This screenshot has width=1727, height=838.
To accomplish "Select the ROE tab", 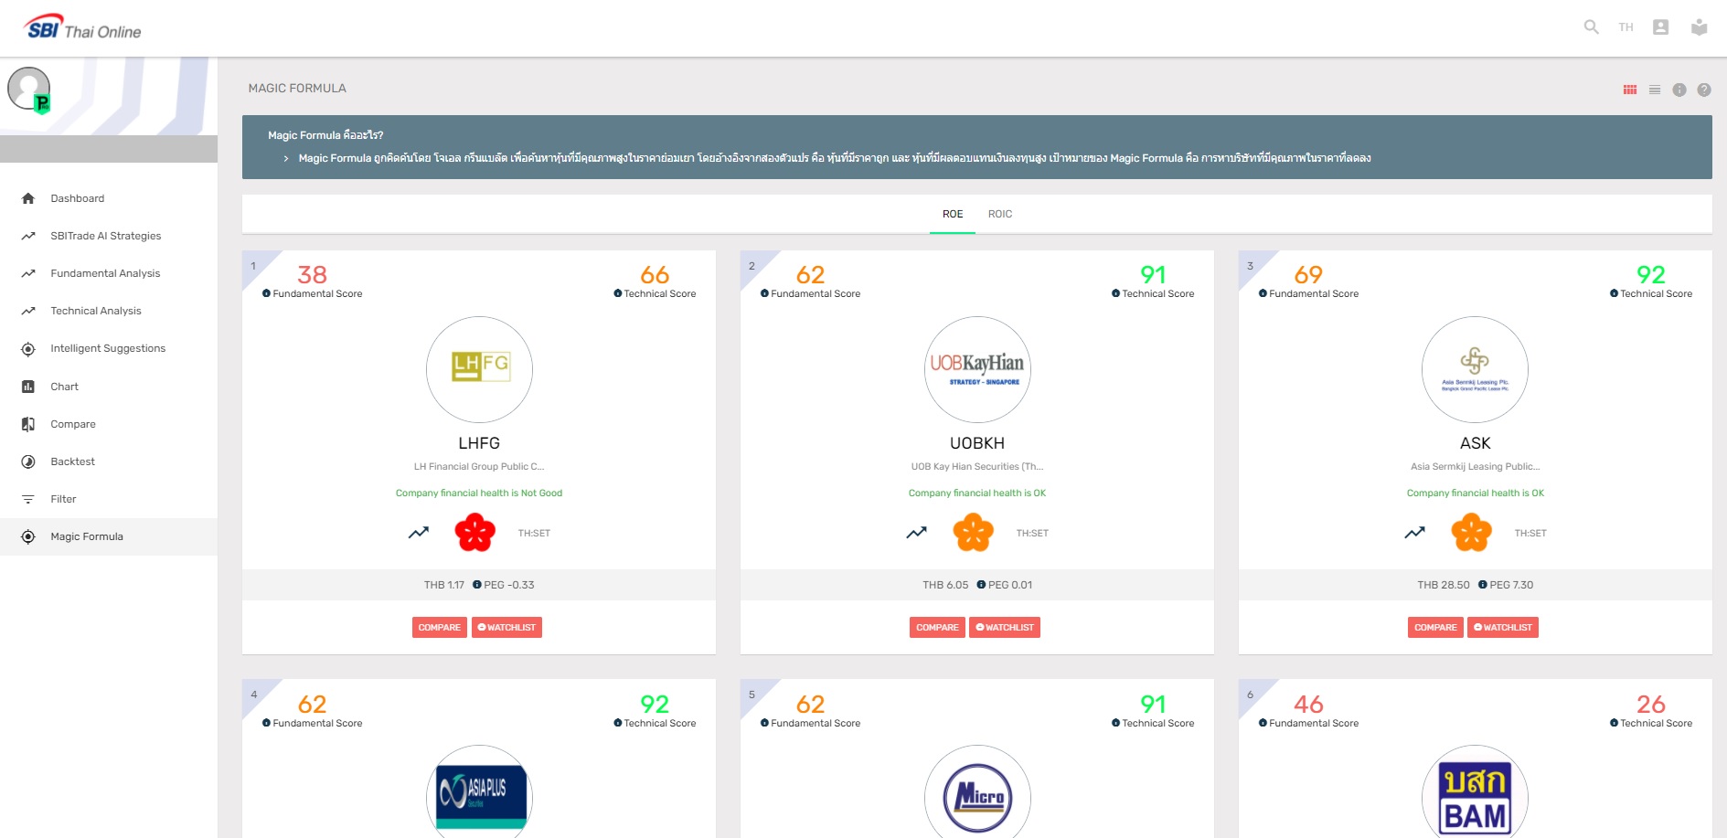I will click(953, 214).
